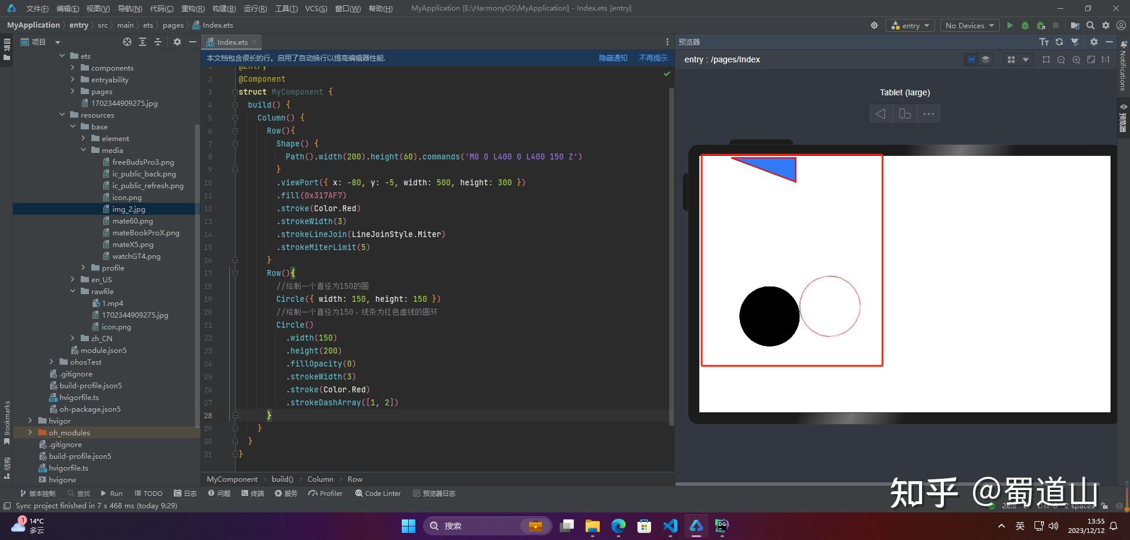Image resolution: width=1130 pixels, height=540 pixels.
Task: Toggle the Notifications side panel
Action: tap(1123, 66)
